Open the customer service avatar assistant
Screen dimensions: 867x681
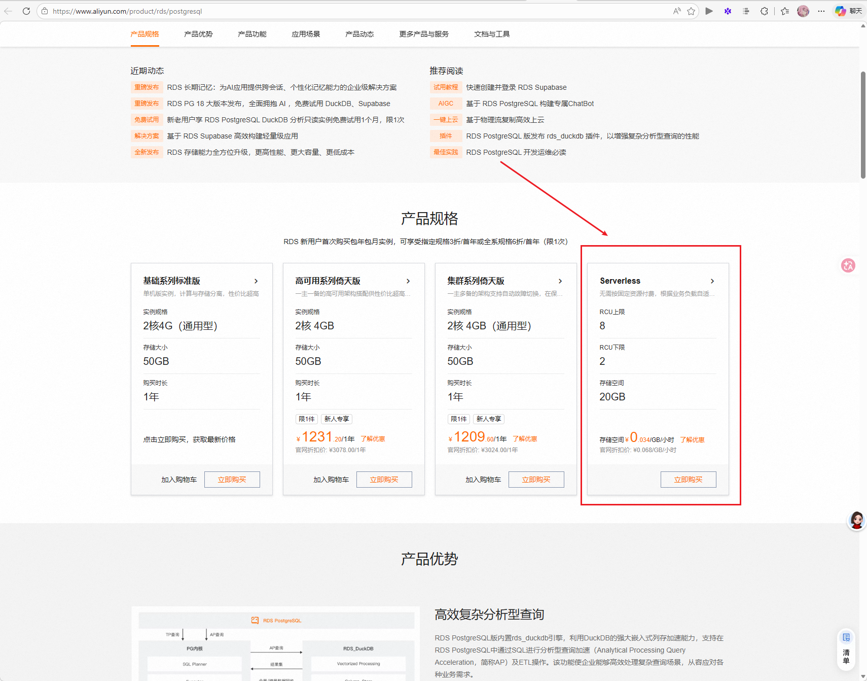856,521
